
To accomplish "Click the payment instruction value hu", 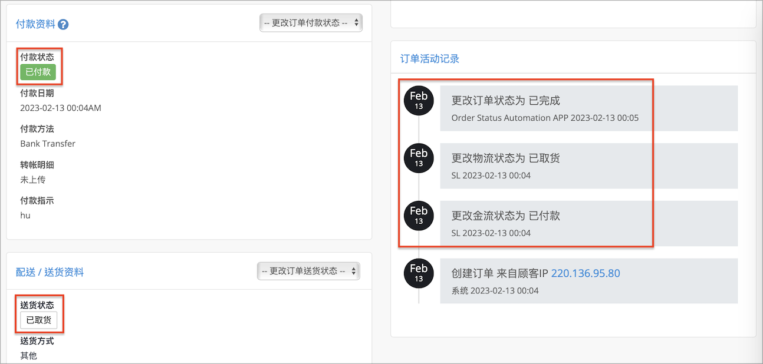I will point(25,215).
